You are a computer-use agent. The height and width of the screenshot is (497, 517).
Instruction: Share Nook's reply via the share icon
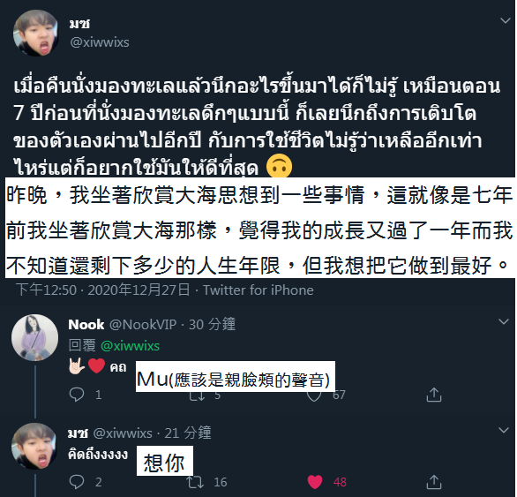(x=433, y=395)
